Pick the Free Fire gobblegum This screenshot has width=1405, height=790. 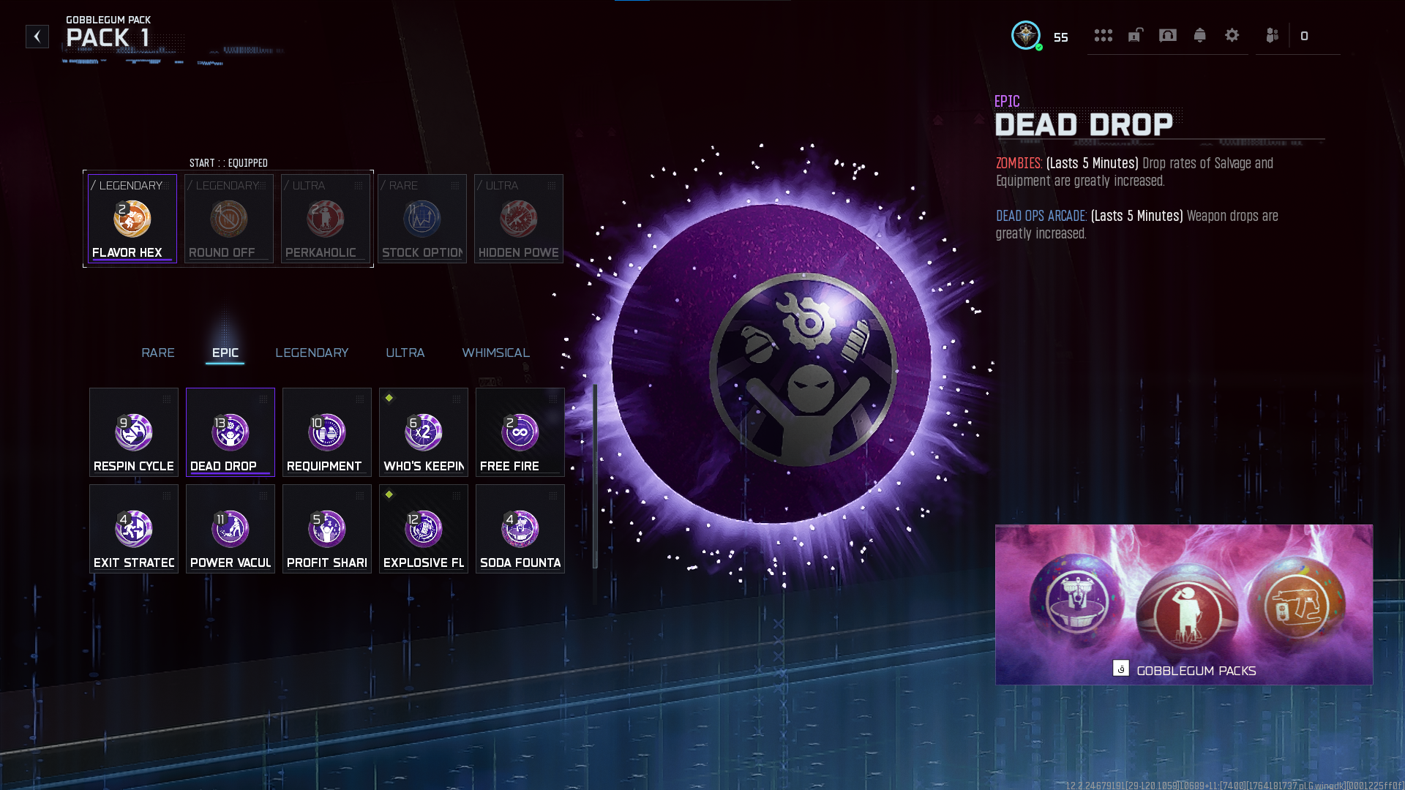coord(520,432)
